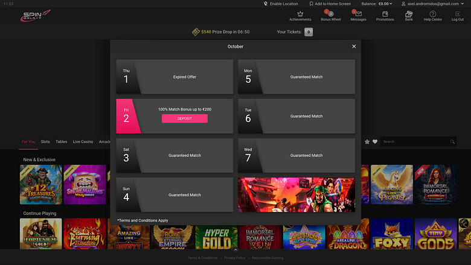Click the heart liked games icon

click(x=375, y=142)
